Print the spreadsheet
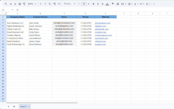174x109 pixels. [20, 4]
